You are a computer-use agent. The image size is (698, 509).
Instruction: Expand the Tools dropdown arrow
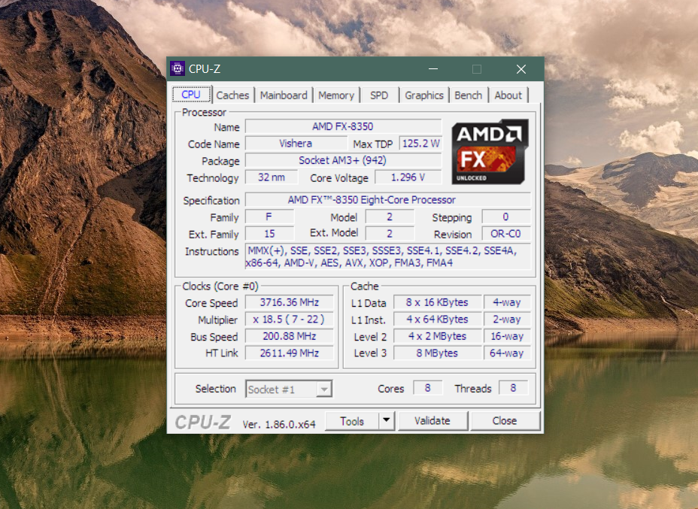[x=387, y=420]
